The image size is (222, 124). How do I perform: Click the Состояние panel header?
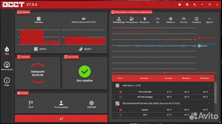pos(71,57)
